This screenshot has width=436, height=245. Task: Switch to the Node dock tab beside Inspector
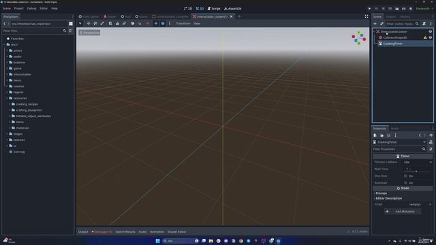coord(394,129)
